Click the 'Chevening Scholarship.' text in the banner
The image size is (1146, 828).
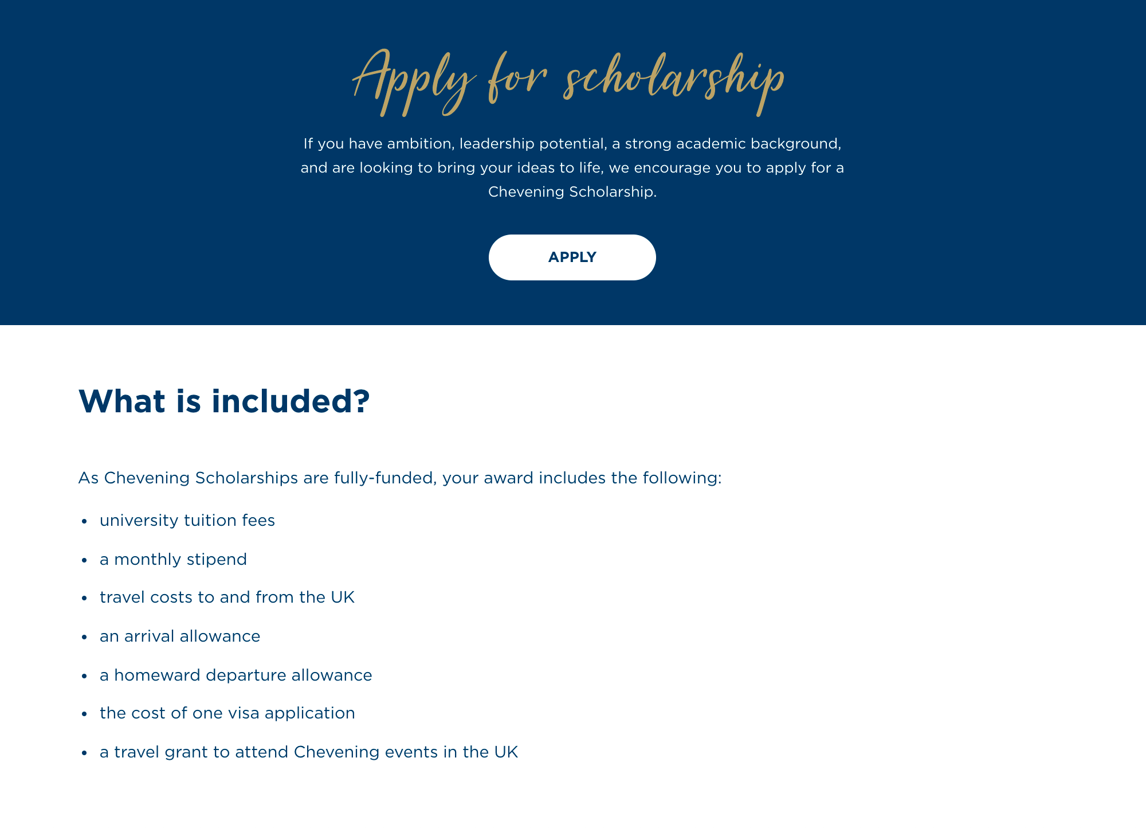pos(572,192)
